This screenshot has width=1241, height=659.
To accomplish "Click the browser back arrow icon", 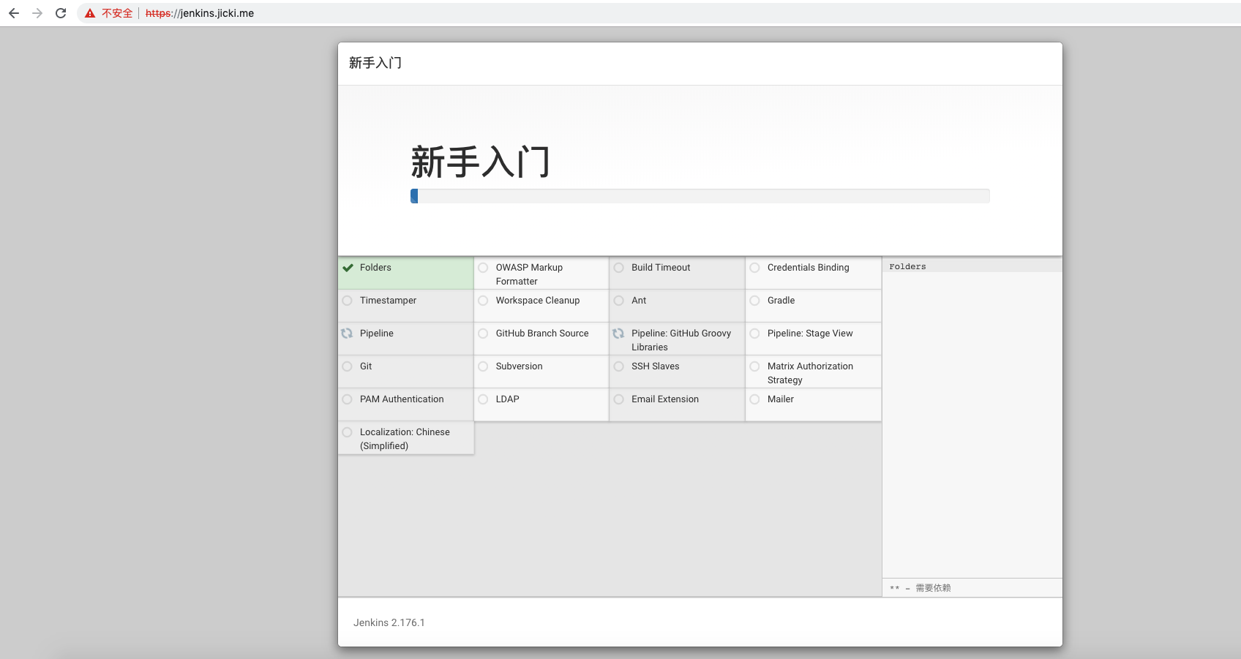I will tap(14, 13).
